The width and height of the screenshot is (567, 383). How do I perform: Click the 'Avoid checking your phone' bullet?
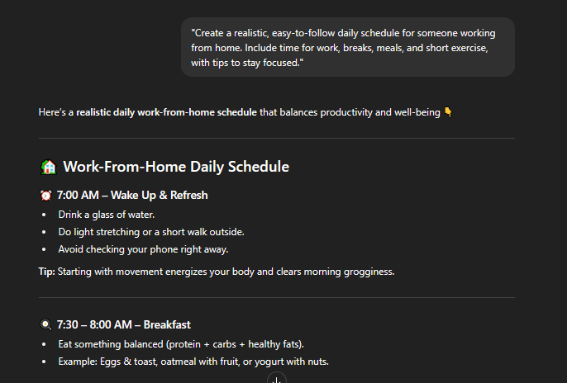point(143,249)
